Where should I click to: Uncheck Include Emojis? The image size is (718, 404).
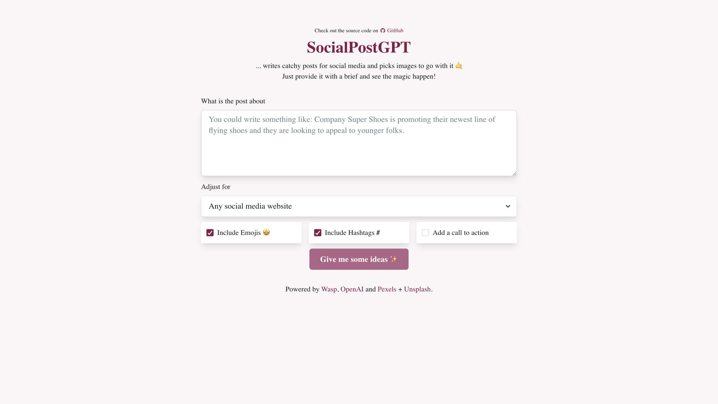[210, 233]
